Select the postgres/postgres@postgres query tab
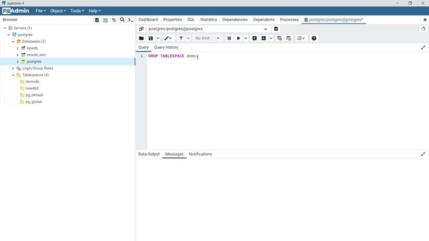 [334, 19]
